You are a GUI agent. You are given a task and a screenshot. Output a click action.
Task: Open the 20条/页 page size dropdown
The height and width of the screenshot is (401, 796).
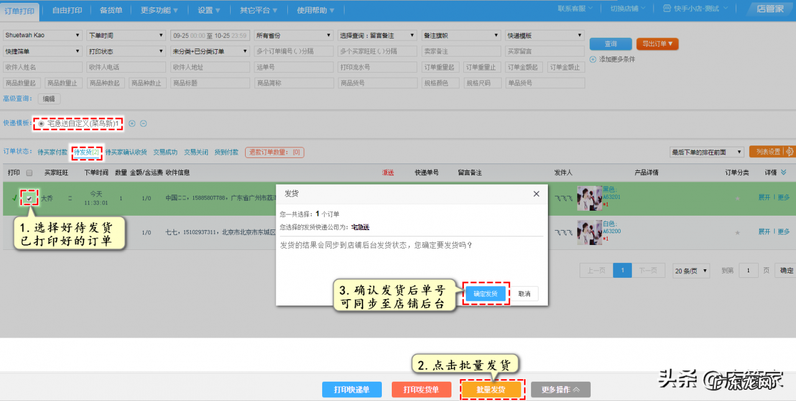690,270
